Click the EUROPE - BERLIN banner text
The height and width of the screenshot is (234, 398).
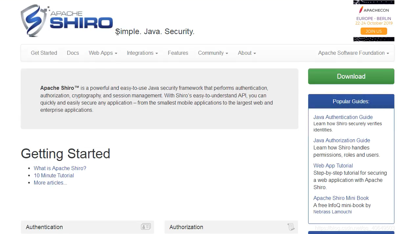pos(374,19)
